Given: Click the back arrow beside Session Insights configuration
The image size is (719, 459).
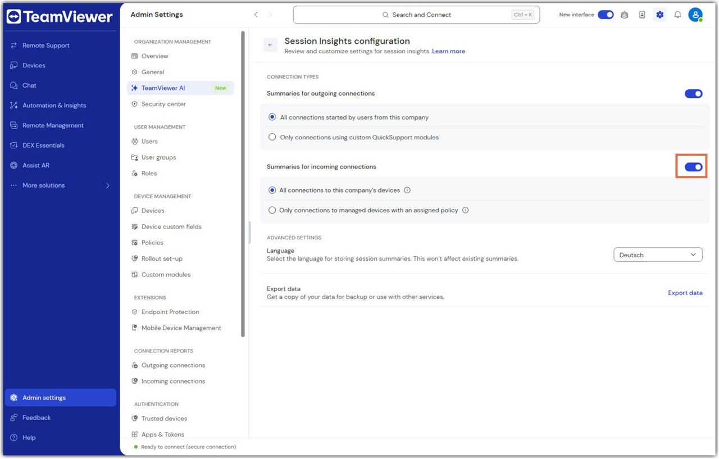Looking at the screenshot, I should (x=270, y=46).
